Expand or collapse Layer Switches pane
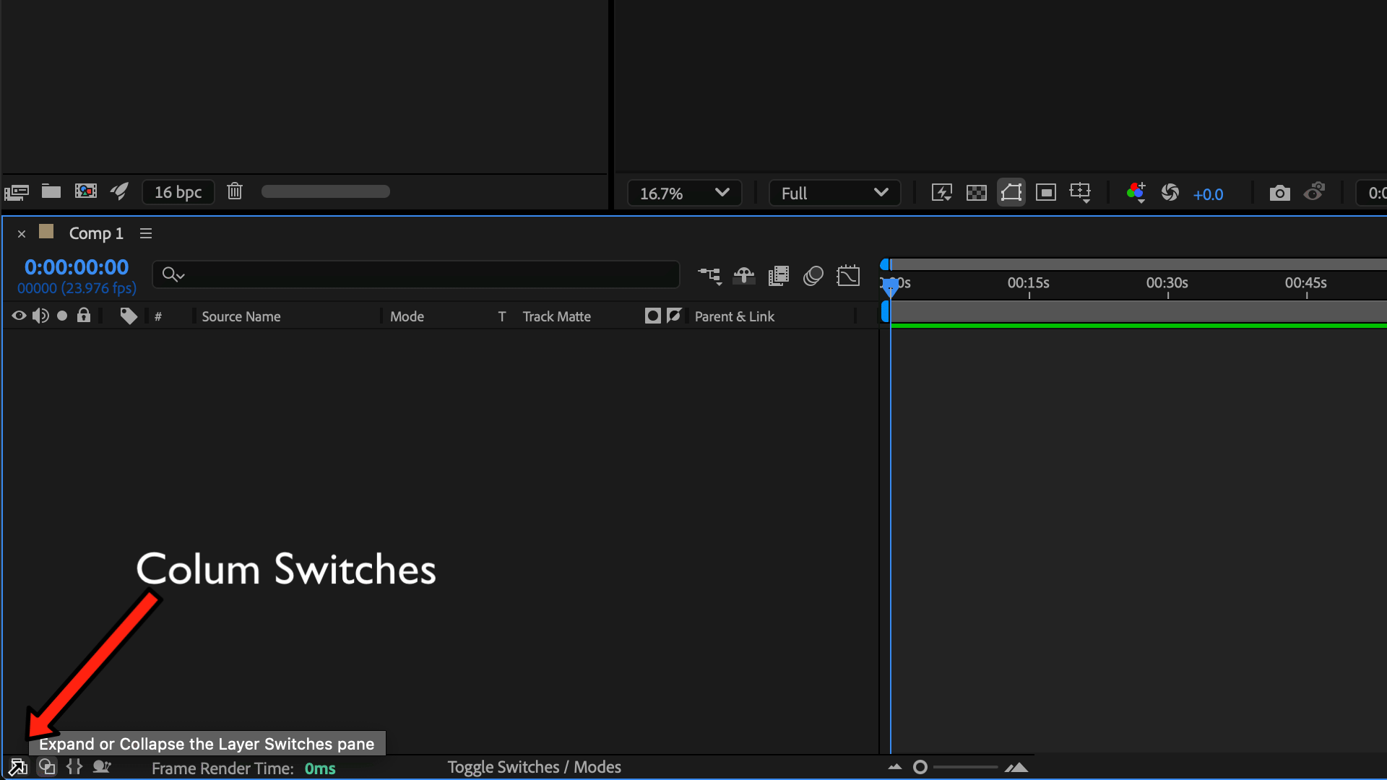Viewport: 1387px width, 780px height. (17, 767)
